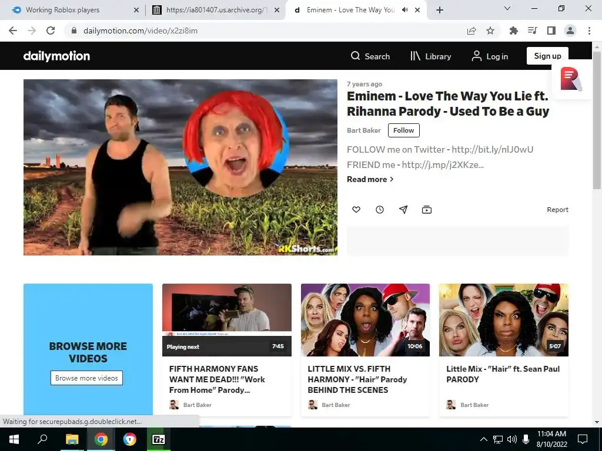Like the video with the heart icon
Image resolution: width=602 pixels, height=451 pixels.
[356, 210]
